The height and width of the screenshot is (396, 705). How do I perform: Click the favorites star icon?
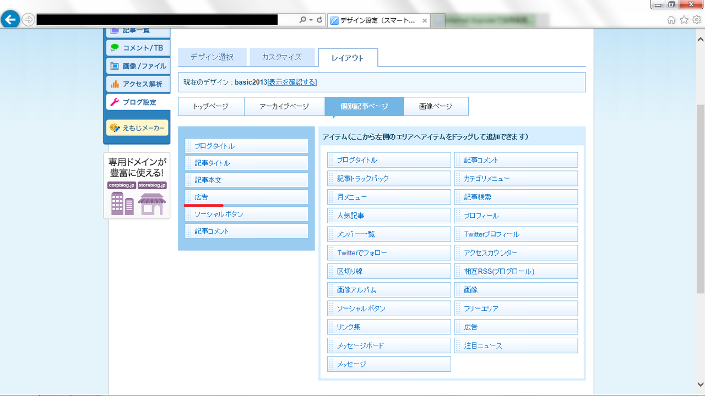click(684, 20)
